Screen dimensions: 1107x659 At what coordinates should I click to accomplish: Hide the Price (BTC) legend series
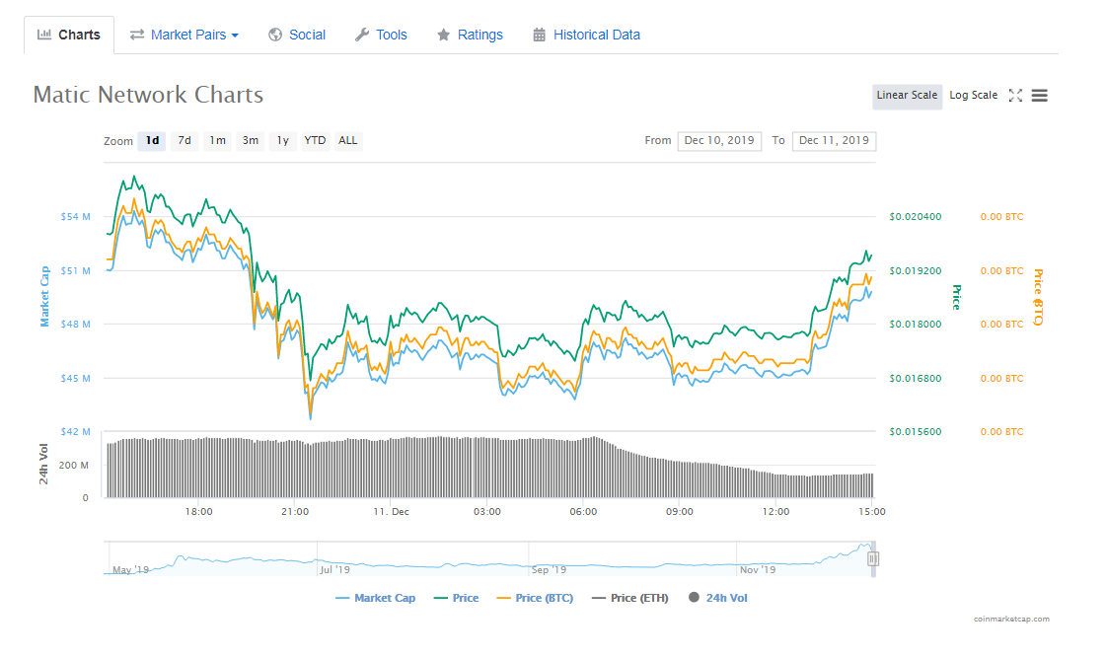534,598
